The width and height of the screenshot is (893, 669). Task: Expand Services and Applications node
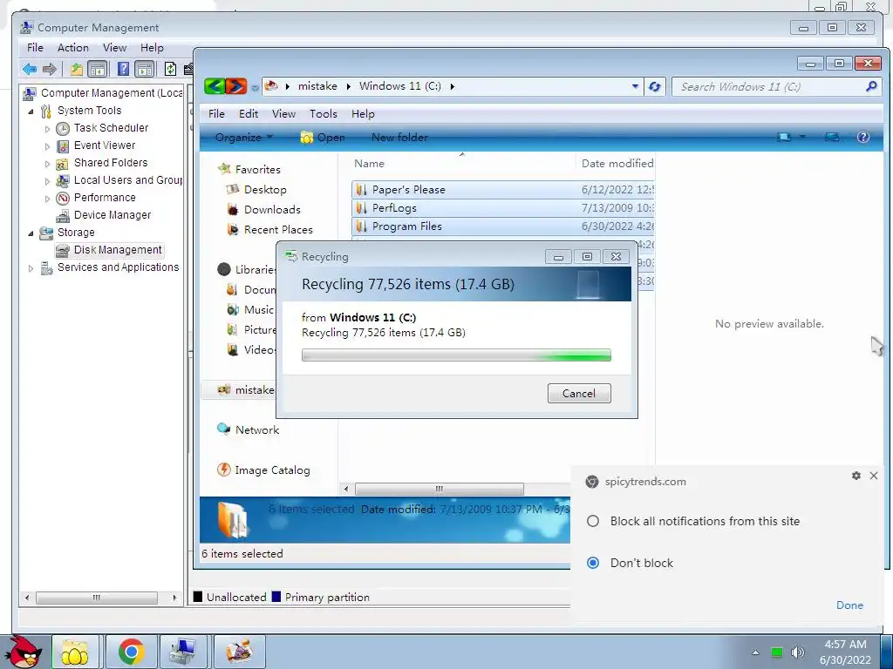click(31, 268)
